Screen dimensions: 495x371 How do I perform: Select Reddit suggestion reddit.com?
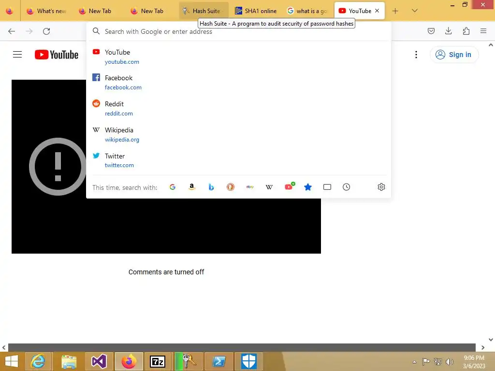pos(239,109)
